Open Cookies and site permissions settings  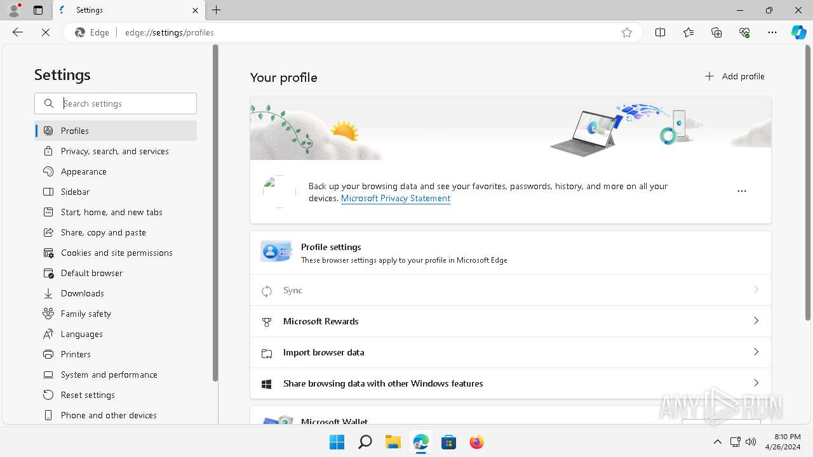[116, 253]
